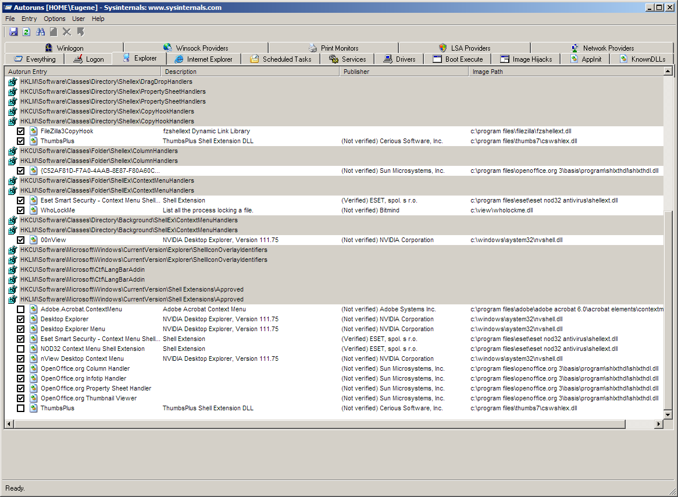Open Find with the binoculars icon
This screenshot has width=678, height=497.
(x=41, y=31)
